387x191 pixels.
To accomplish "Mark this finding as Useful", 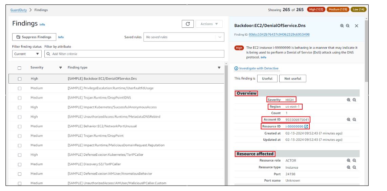I will [x=267, y=79].
